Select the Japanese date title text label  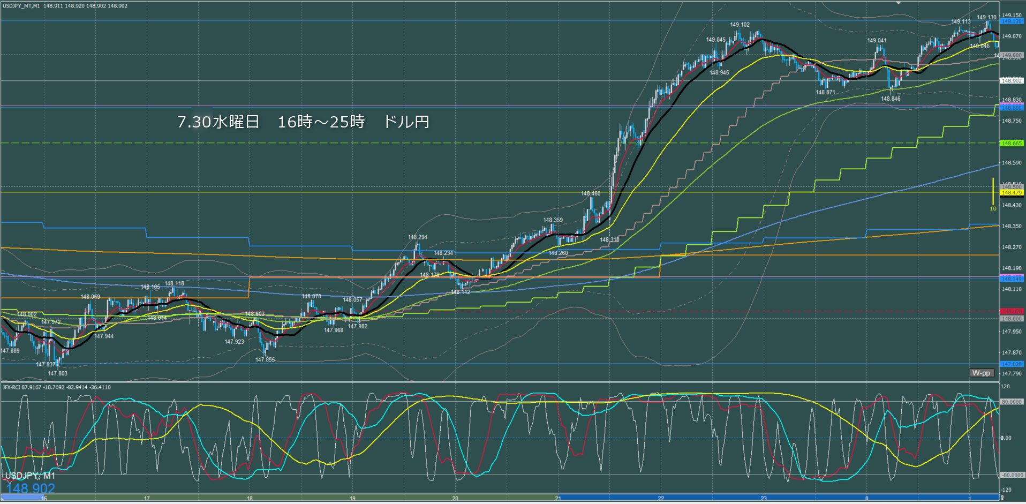coord(303,122)
